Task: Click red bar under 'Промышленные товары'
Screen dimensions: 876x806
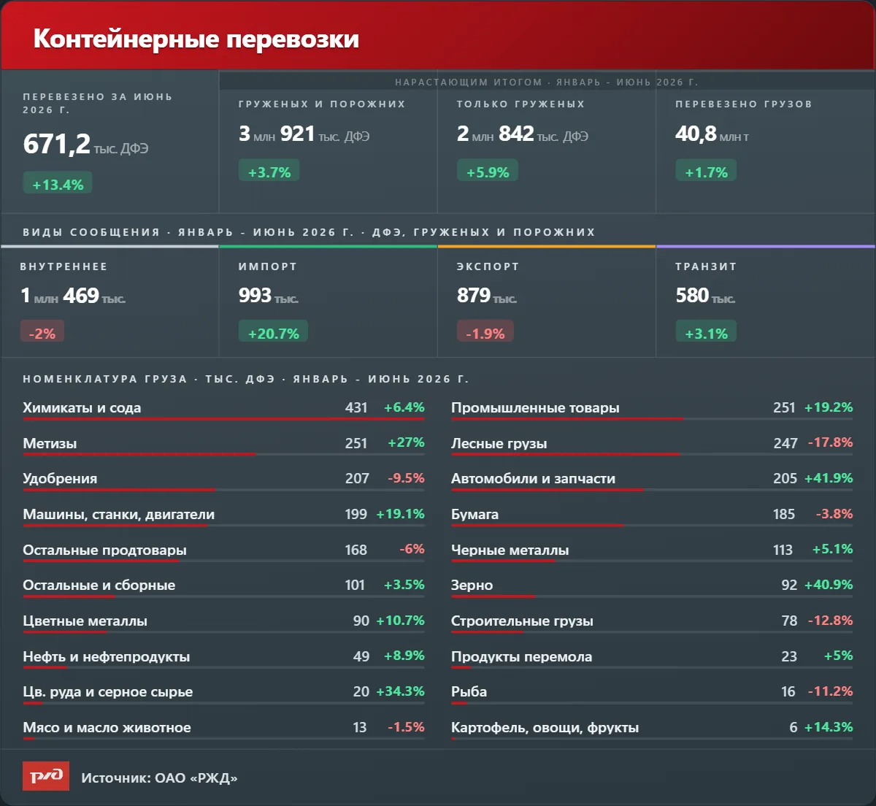Action: pos(568,419)
